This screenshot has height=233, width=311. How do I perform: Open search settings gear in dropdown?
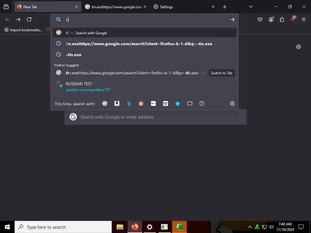pyautogui.click(x=232, y=103)
